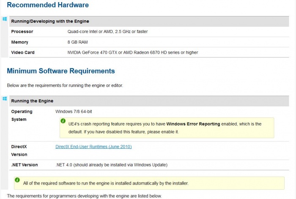Click the green info icon in installer note
This screenshot has width=296, height=199.
click(17, 180)
